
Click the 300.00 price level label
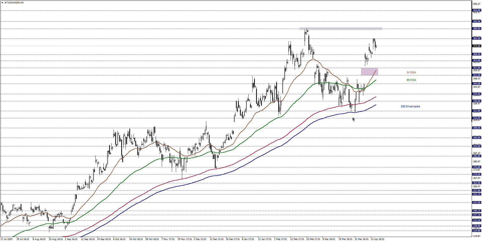pyautogui.click(x=476, y=138)
